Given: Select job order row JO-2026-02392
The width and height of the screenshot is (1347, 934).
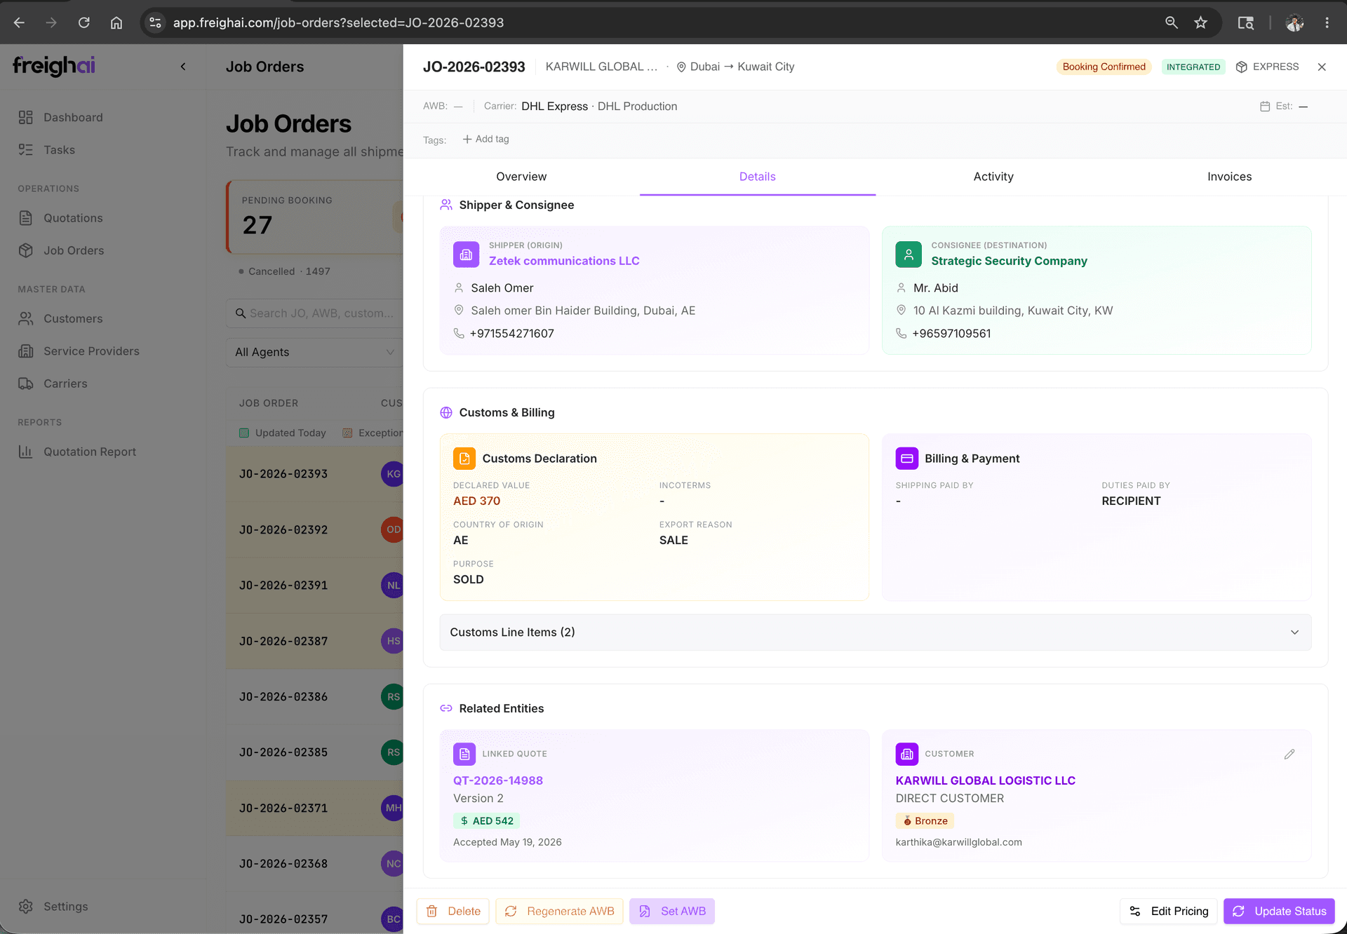Looking at the screenshot, I should [x=315, y=530].
